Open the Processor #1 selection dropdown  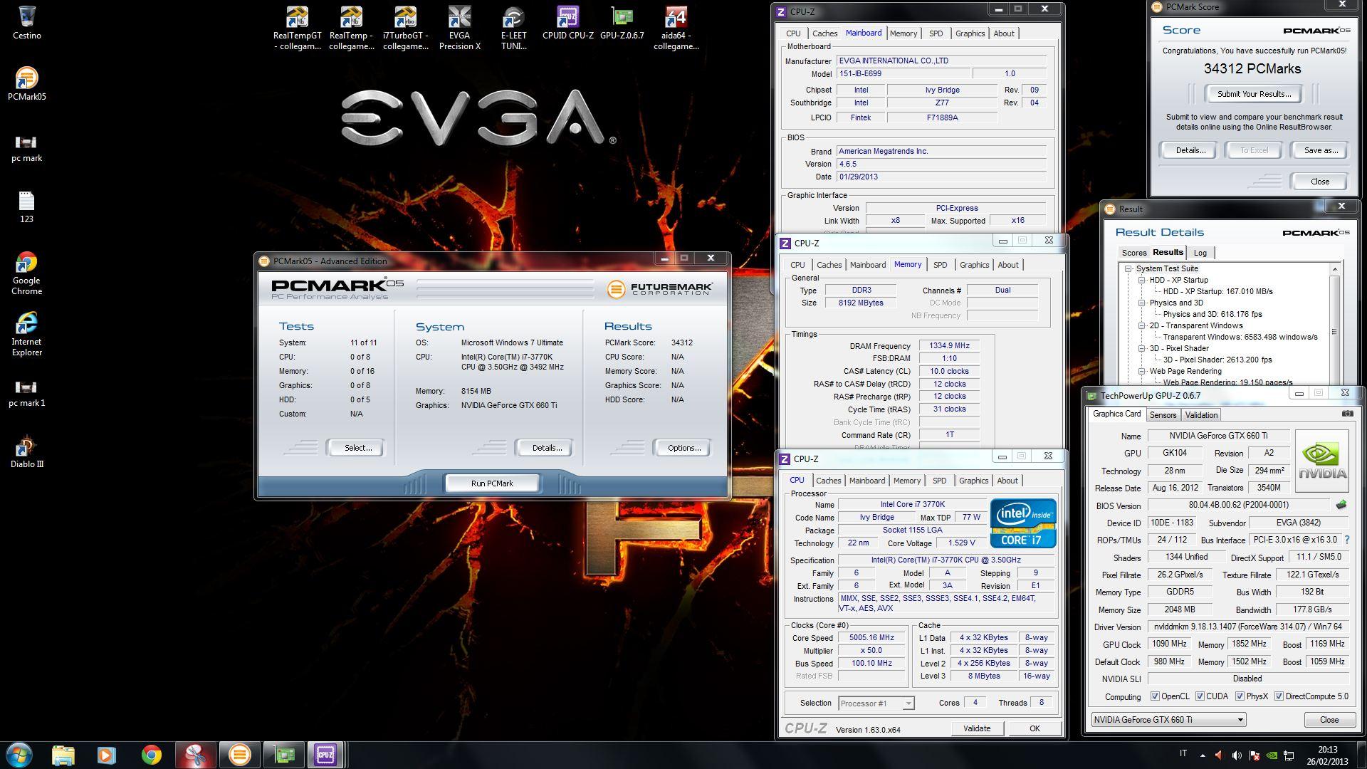(876, 703)
